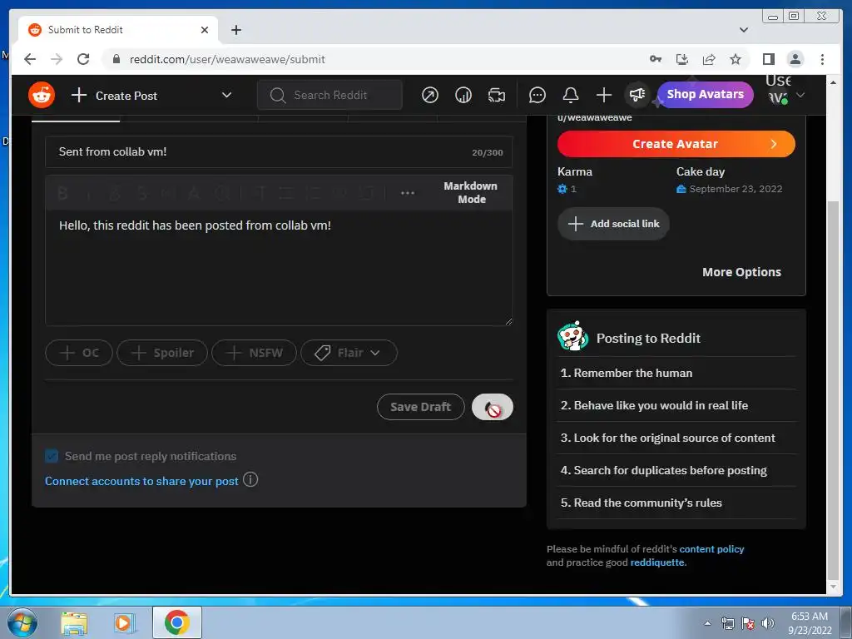Bookmark page with the star icon
Screen dimensions: 852x639
(736, 59)
